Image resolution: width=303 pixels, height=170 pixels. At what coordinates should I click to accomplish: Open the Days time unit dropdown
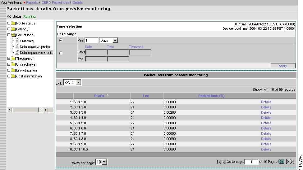click(115, 41)
